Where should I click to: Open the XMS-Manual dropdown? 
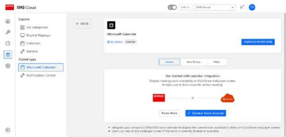[x=215, y=7]
